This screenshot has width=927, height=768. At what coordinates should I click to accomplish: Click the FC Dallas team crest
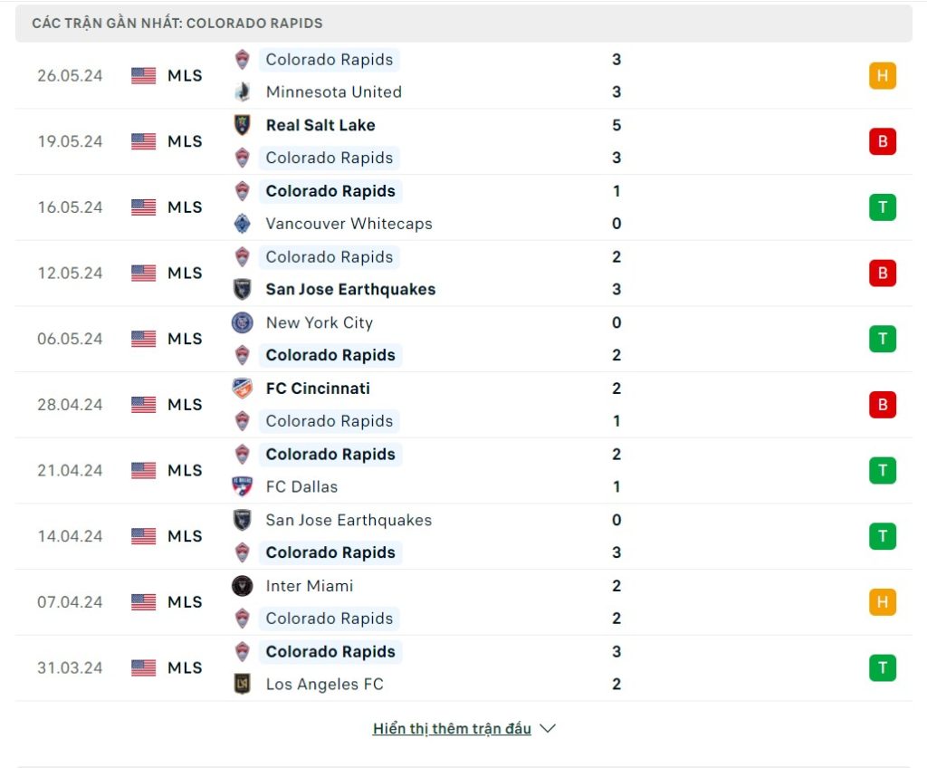tap(242, 486)
